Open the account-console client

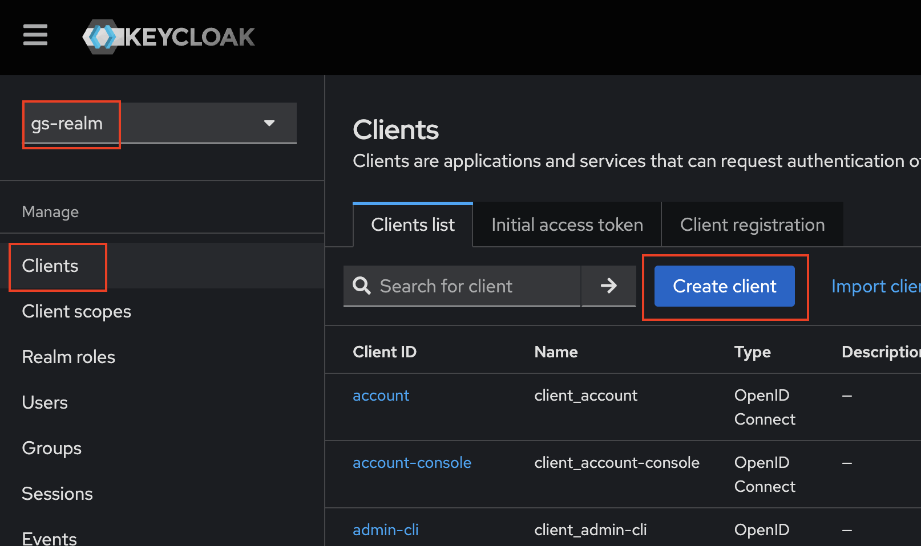411,463
